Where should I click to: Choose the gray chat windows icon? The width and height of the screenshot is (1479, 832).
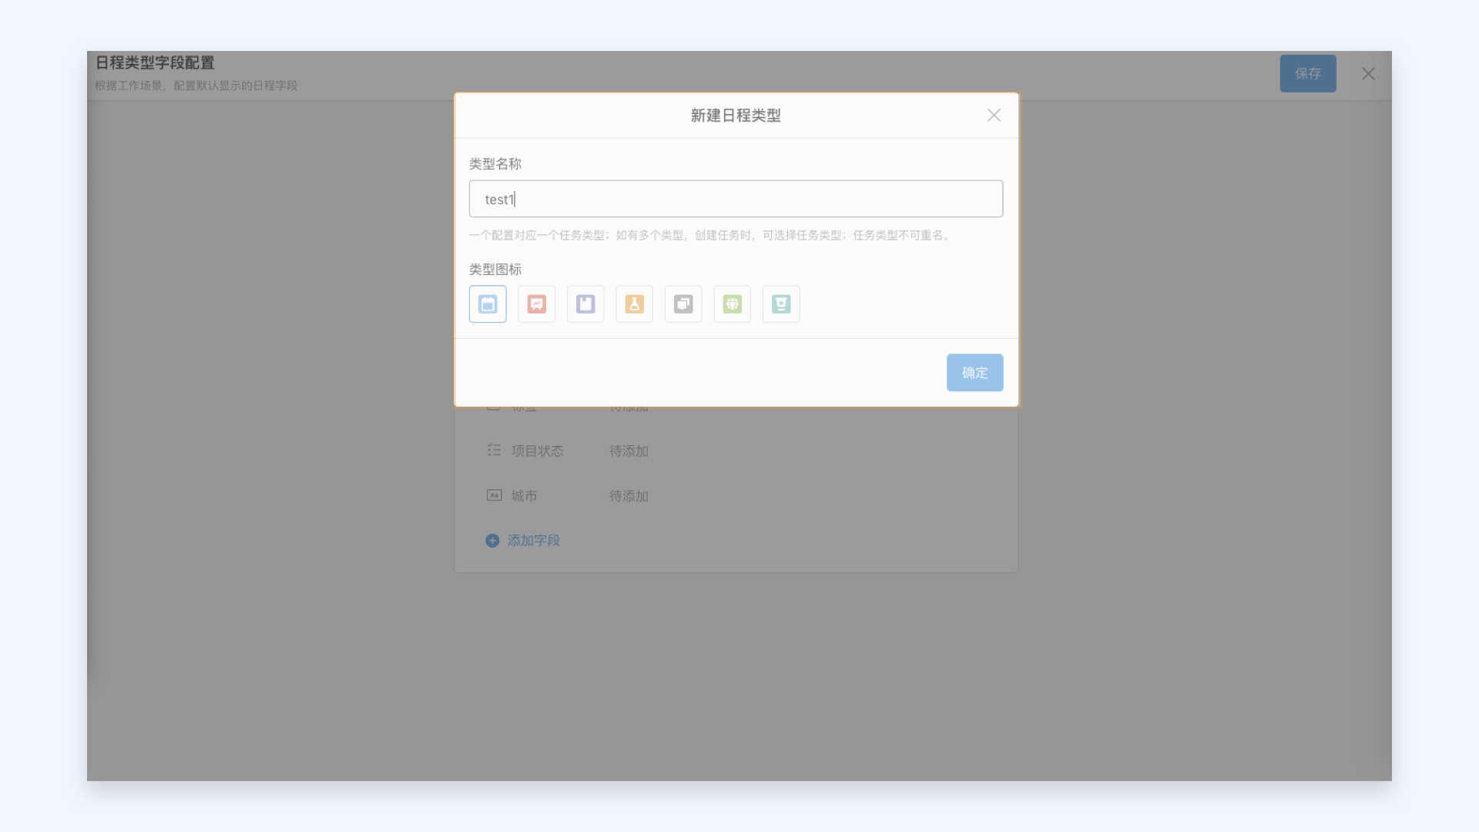click(x=683, y=304)
